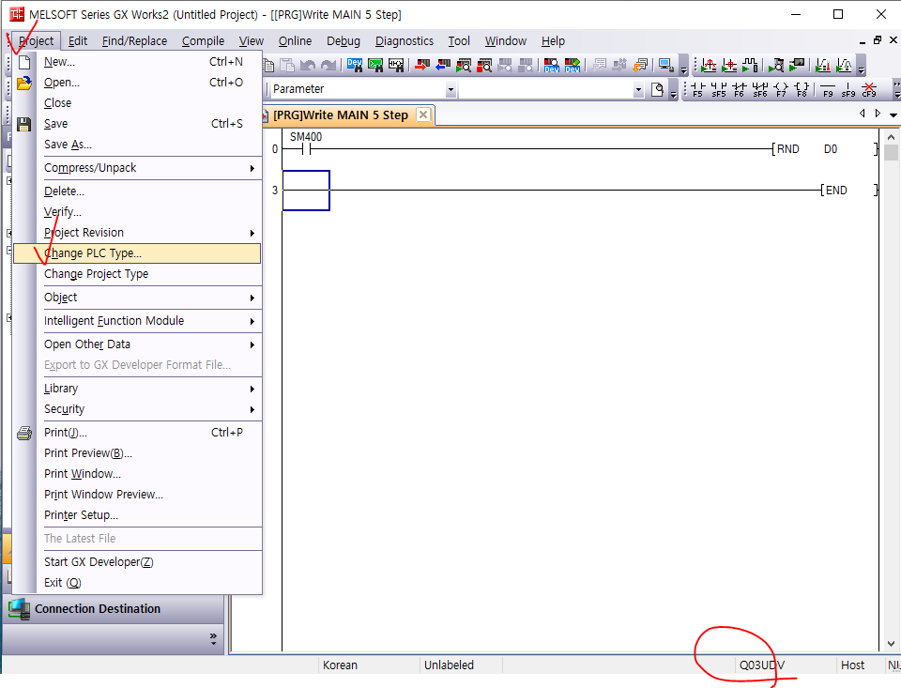Switch to [PRG]Write MAIN 5 Step tab
Screen dimensions: 901x688
(x=340, y=115)
